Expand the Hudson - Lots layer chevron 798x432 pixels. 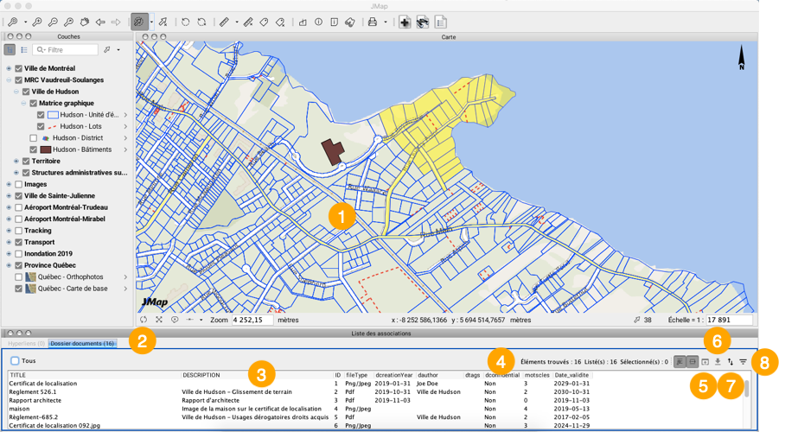click(x=125, y=126)
